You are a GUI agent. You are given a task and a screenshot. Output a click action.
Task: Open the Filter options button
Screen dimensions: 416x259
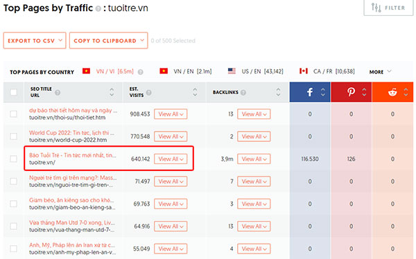tap(388, 8)
